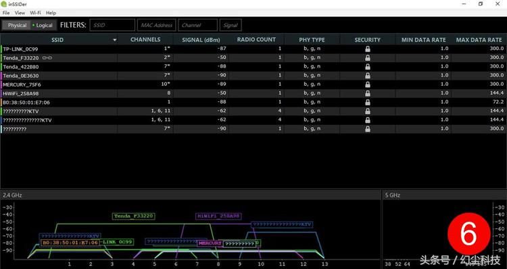The image size is (507, 269).
Task: Click the SSID filter input field
Action: (x=112, y=25)
